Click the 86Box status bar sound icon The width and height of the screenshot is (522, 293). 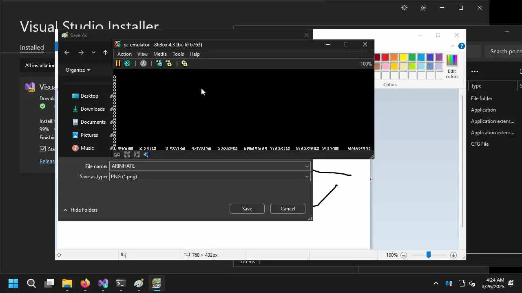tap(146, 155)
